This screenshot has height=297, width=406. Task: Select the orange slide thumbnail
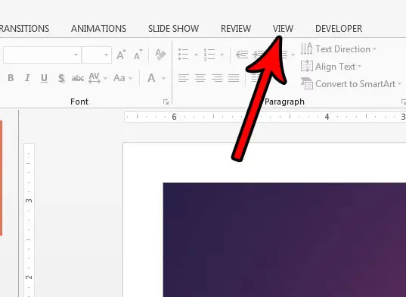(x=1, y=178)
